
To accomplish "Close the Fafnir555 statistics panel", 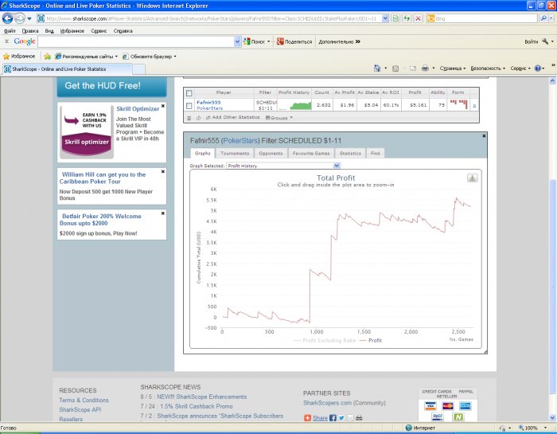I will point(483,136).
